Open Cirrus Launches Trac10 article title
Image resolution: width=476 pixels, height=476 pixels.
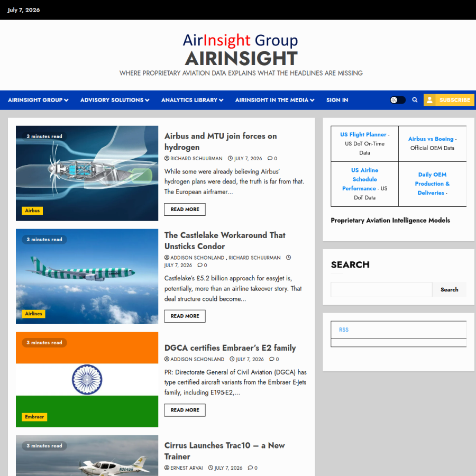[x=224, y=451]
